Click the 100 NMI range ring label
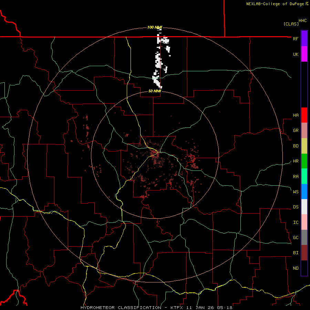Screen dimensions: 310x310 (x=155, y=27)
